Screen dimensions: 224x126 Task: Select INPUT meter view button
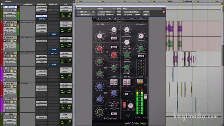[x=140, y=80]
